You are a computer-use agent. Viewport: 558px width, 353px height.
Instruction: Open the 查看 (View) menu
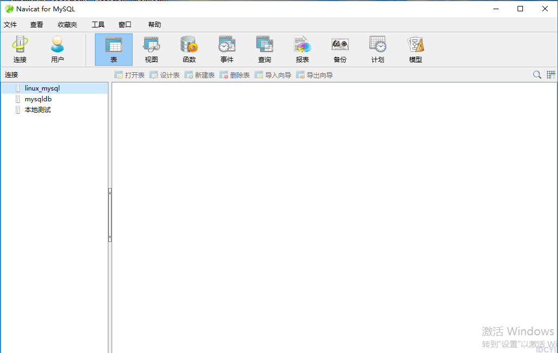(x=37, y=25)
